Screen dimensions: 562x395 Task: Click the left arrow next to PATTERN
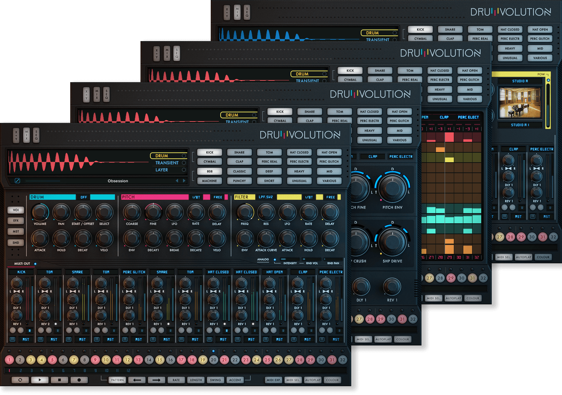[x=137, y=380]
